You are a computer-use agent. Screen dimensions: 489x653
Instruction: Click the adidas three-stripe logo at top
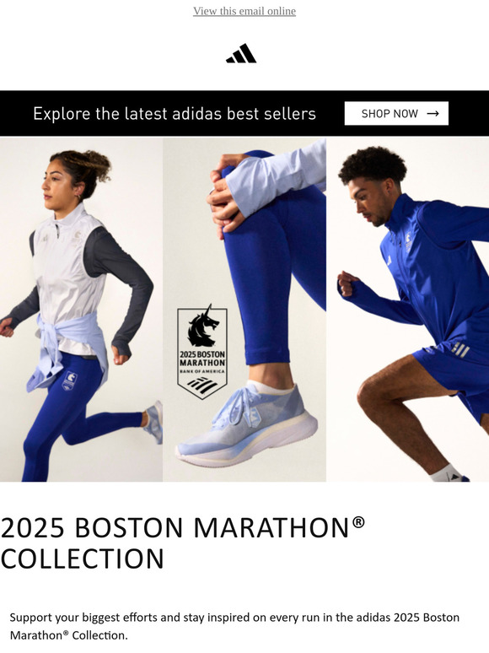point(241,53)
